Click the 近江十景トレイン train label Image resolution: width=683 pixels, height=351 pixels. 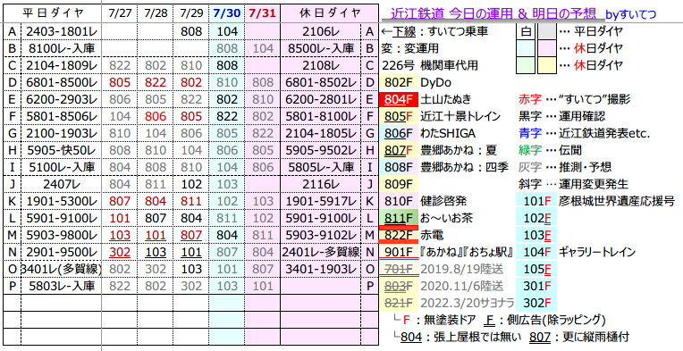pos(460,116)
